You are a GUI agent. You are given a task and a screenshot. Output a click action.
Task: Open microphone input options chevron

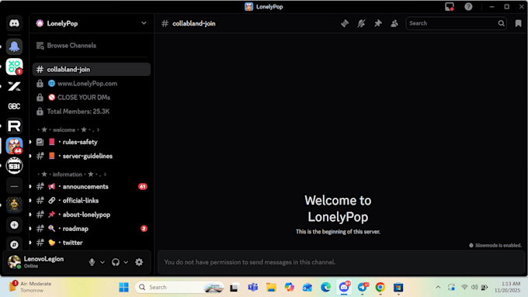click(102, 262)
